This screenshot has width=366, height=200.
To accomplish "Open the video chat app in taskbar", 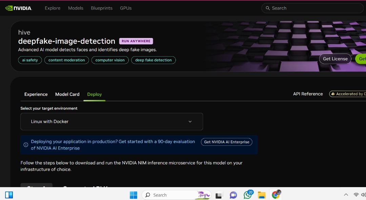I will pos(233,195).
